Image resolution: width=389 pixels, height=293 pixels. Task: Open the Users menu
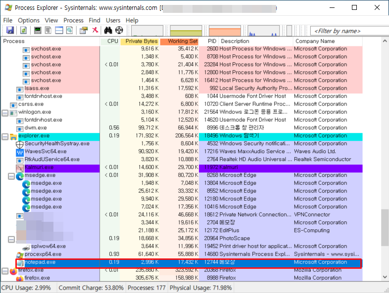[113, 20]
